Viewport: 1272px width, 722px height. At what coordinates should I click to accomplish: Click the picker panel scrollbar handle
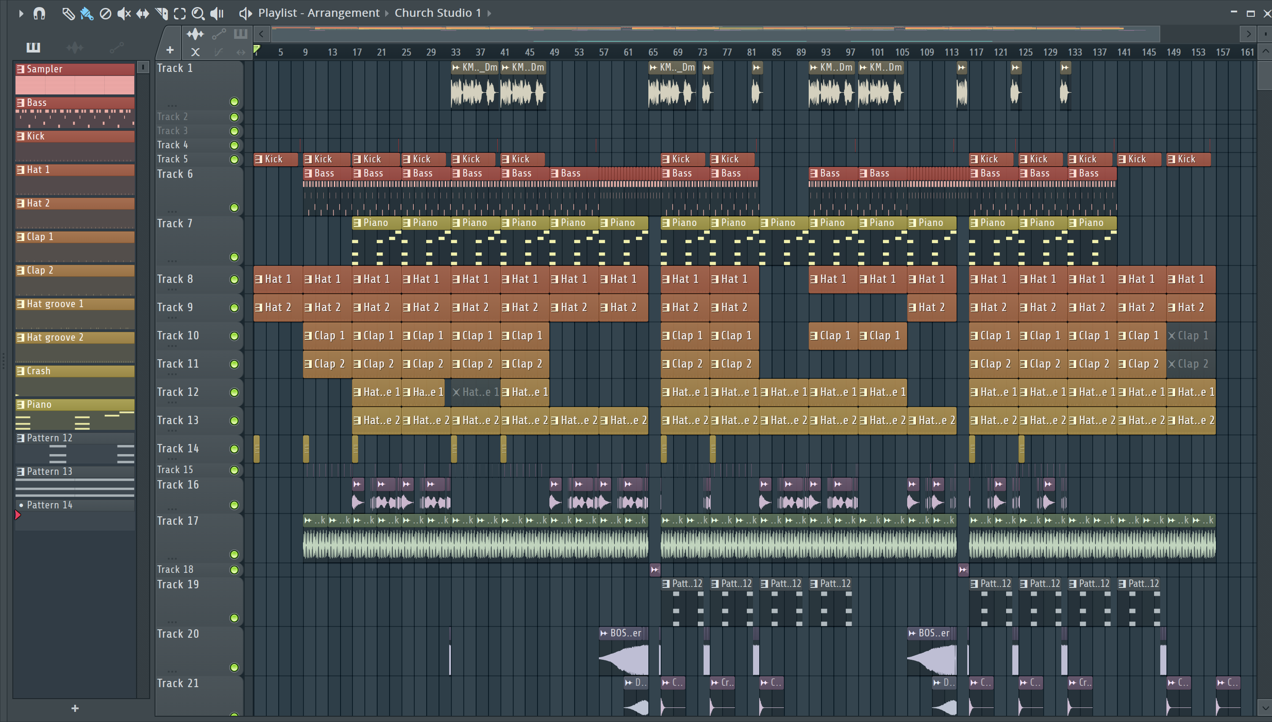click(x=143, y=67)
